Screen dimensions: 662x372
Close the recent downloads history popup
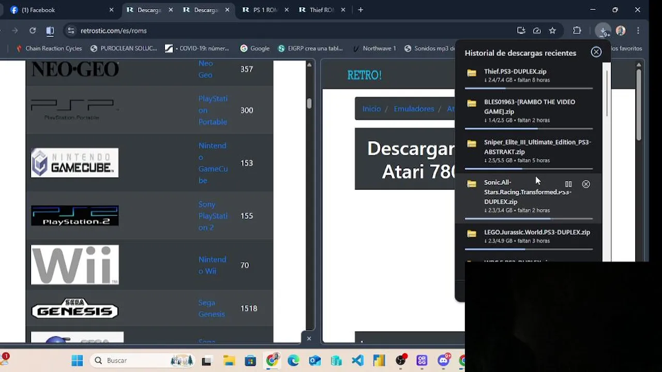pos(596,52)
